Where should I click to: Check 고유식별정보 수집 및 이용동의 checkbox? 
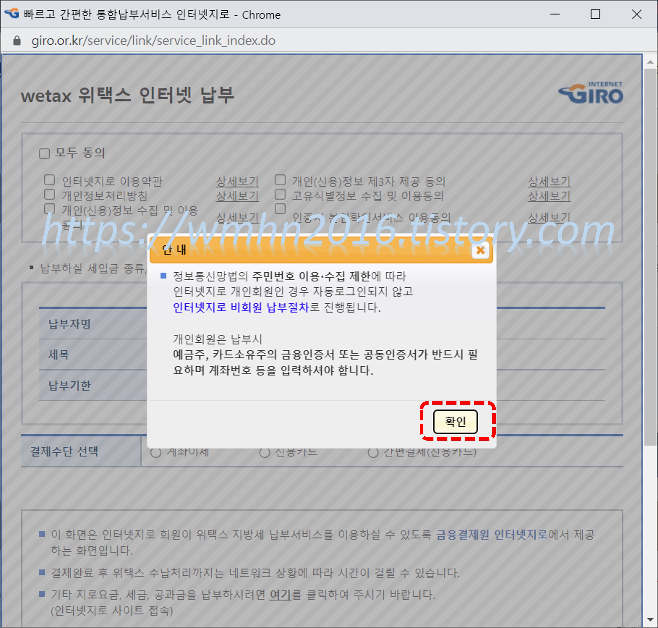click(280, 194)
